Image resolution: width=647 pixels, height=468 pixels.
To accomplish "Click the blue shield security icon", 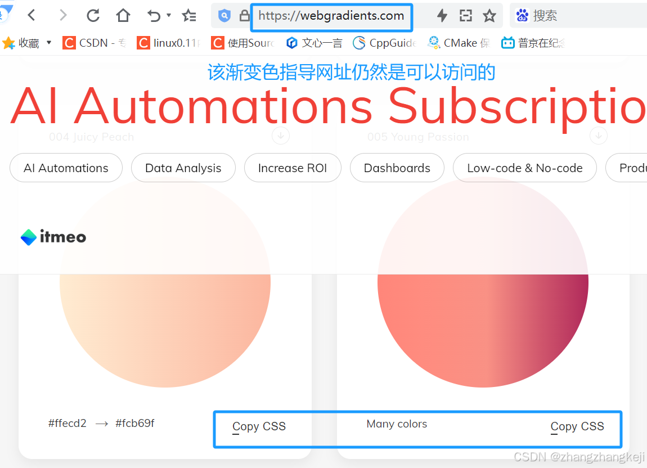I will pyautogui.click(x=224, y=16).
